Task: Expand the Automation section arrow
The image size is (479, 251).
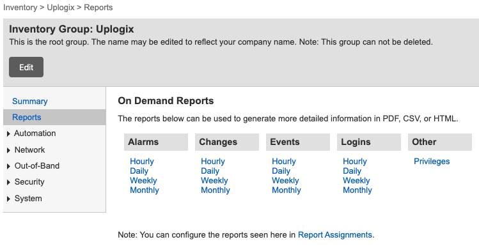Action: (x=8, y=133)
